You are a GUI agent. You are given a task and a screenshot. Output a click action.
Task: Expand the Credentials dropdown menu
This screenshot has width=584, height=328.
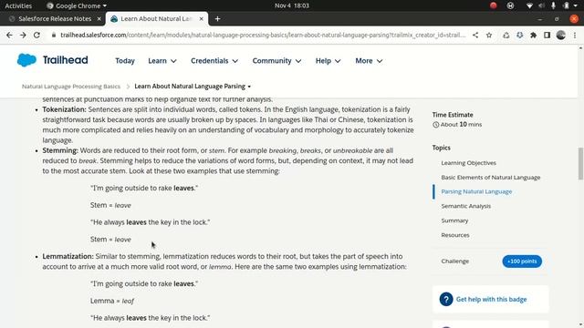coord(214,61)
